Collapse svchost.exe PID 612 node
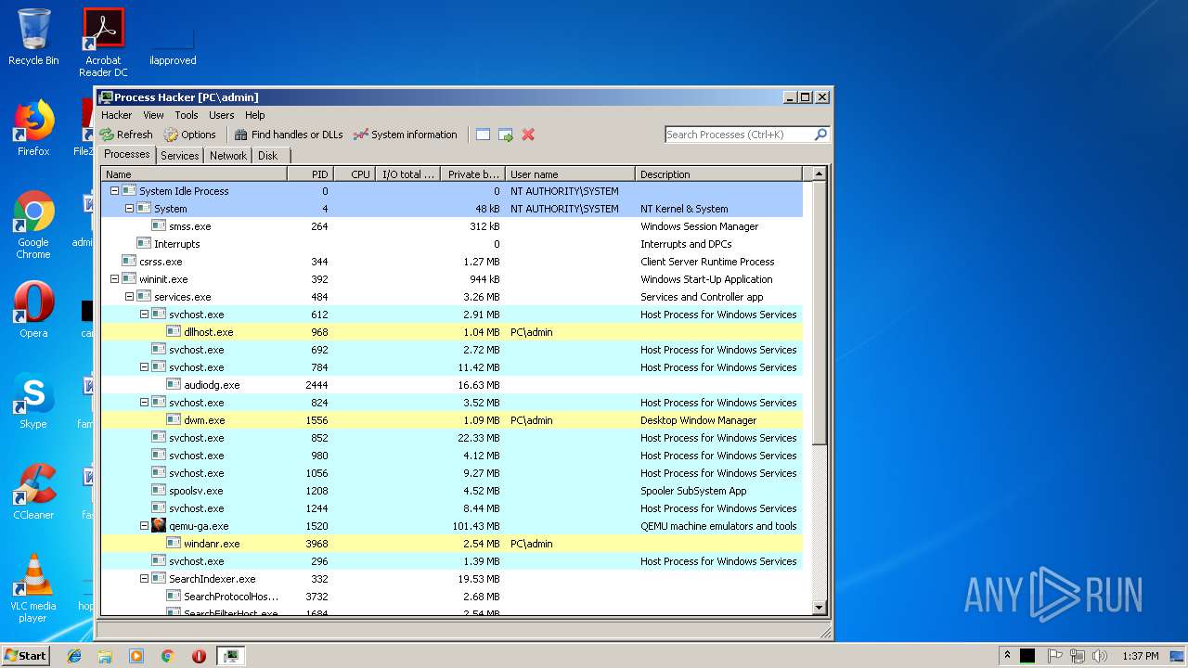 pos(144,315)
